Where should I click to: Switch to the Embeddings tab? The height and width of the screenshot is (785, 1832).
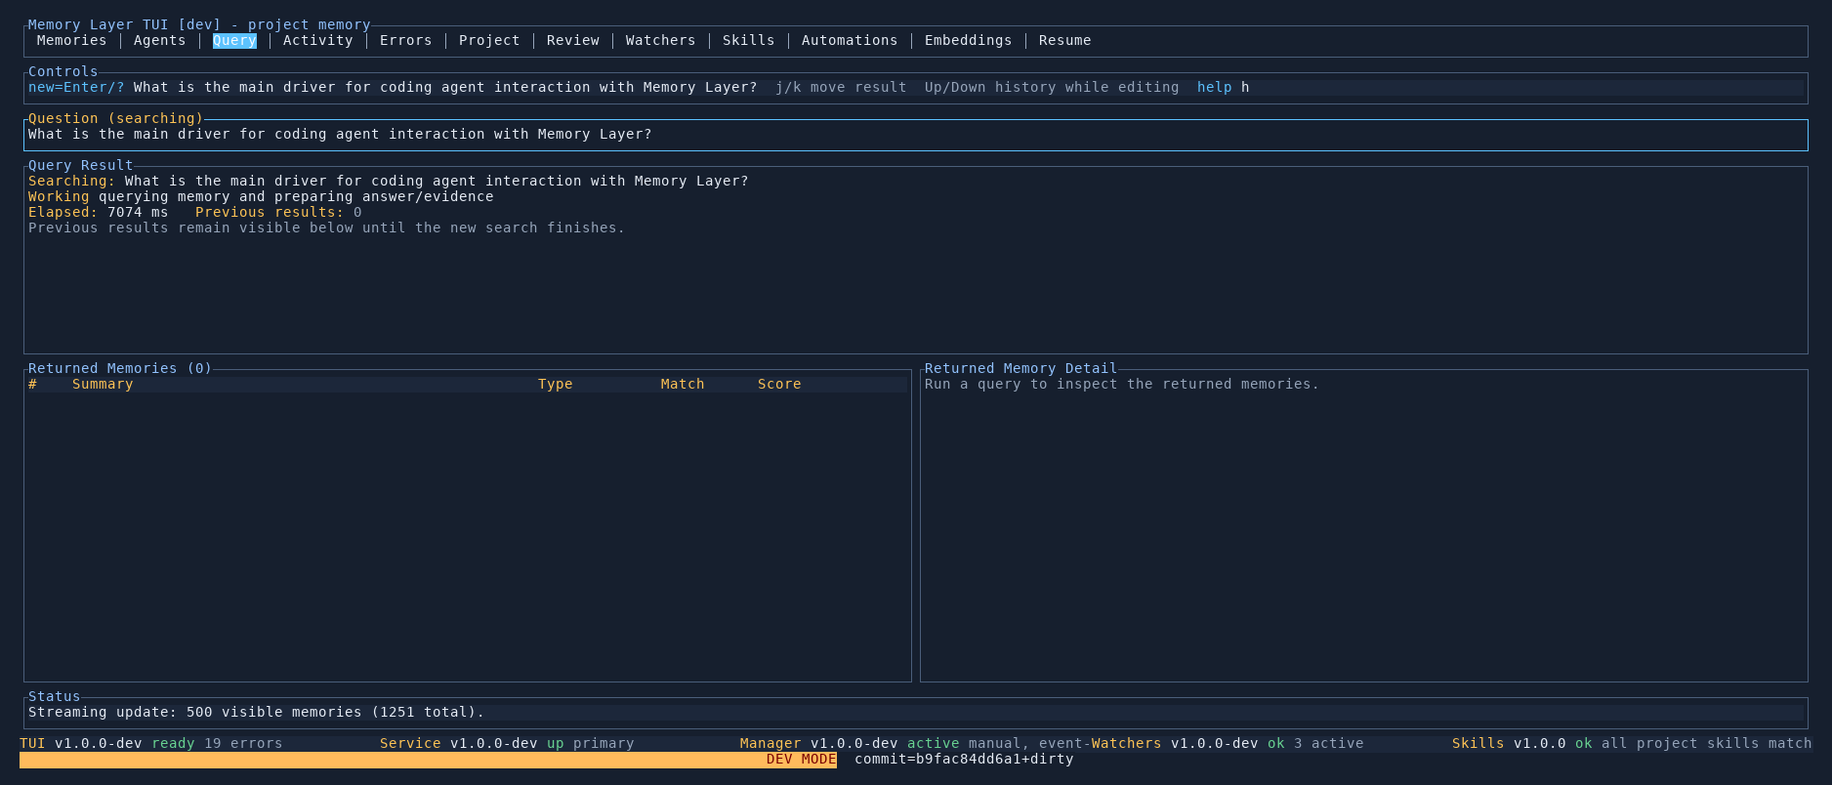tap(968, 40)
